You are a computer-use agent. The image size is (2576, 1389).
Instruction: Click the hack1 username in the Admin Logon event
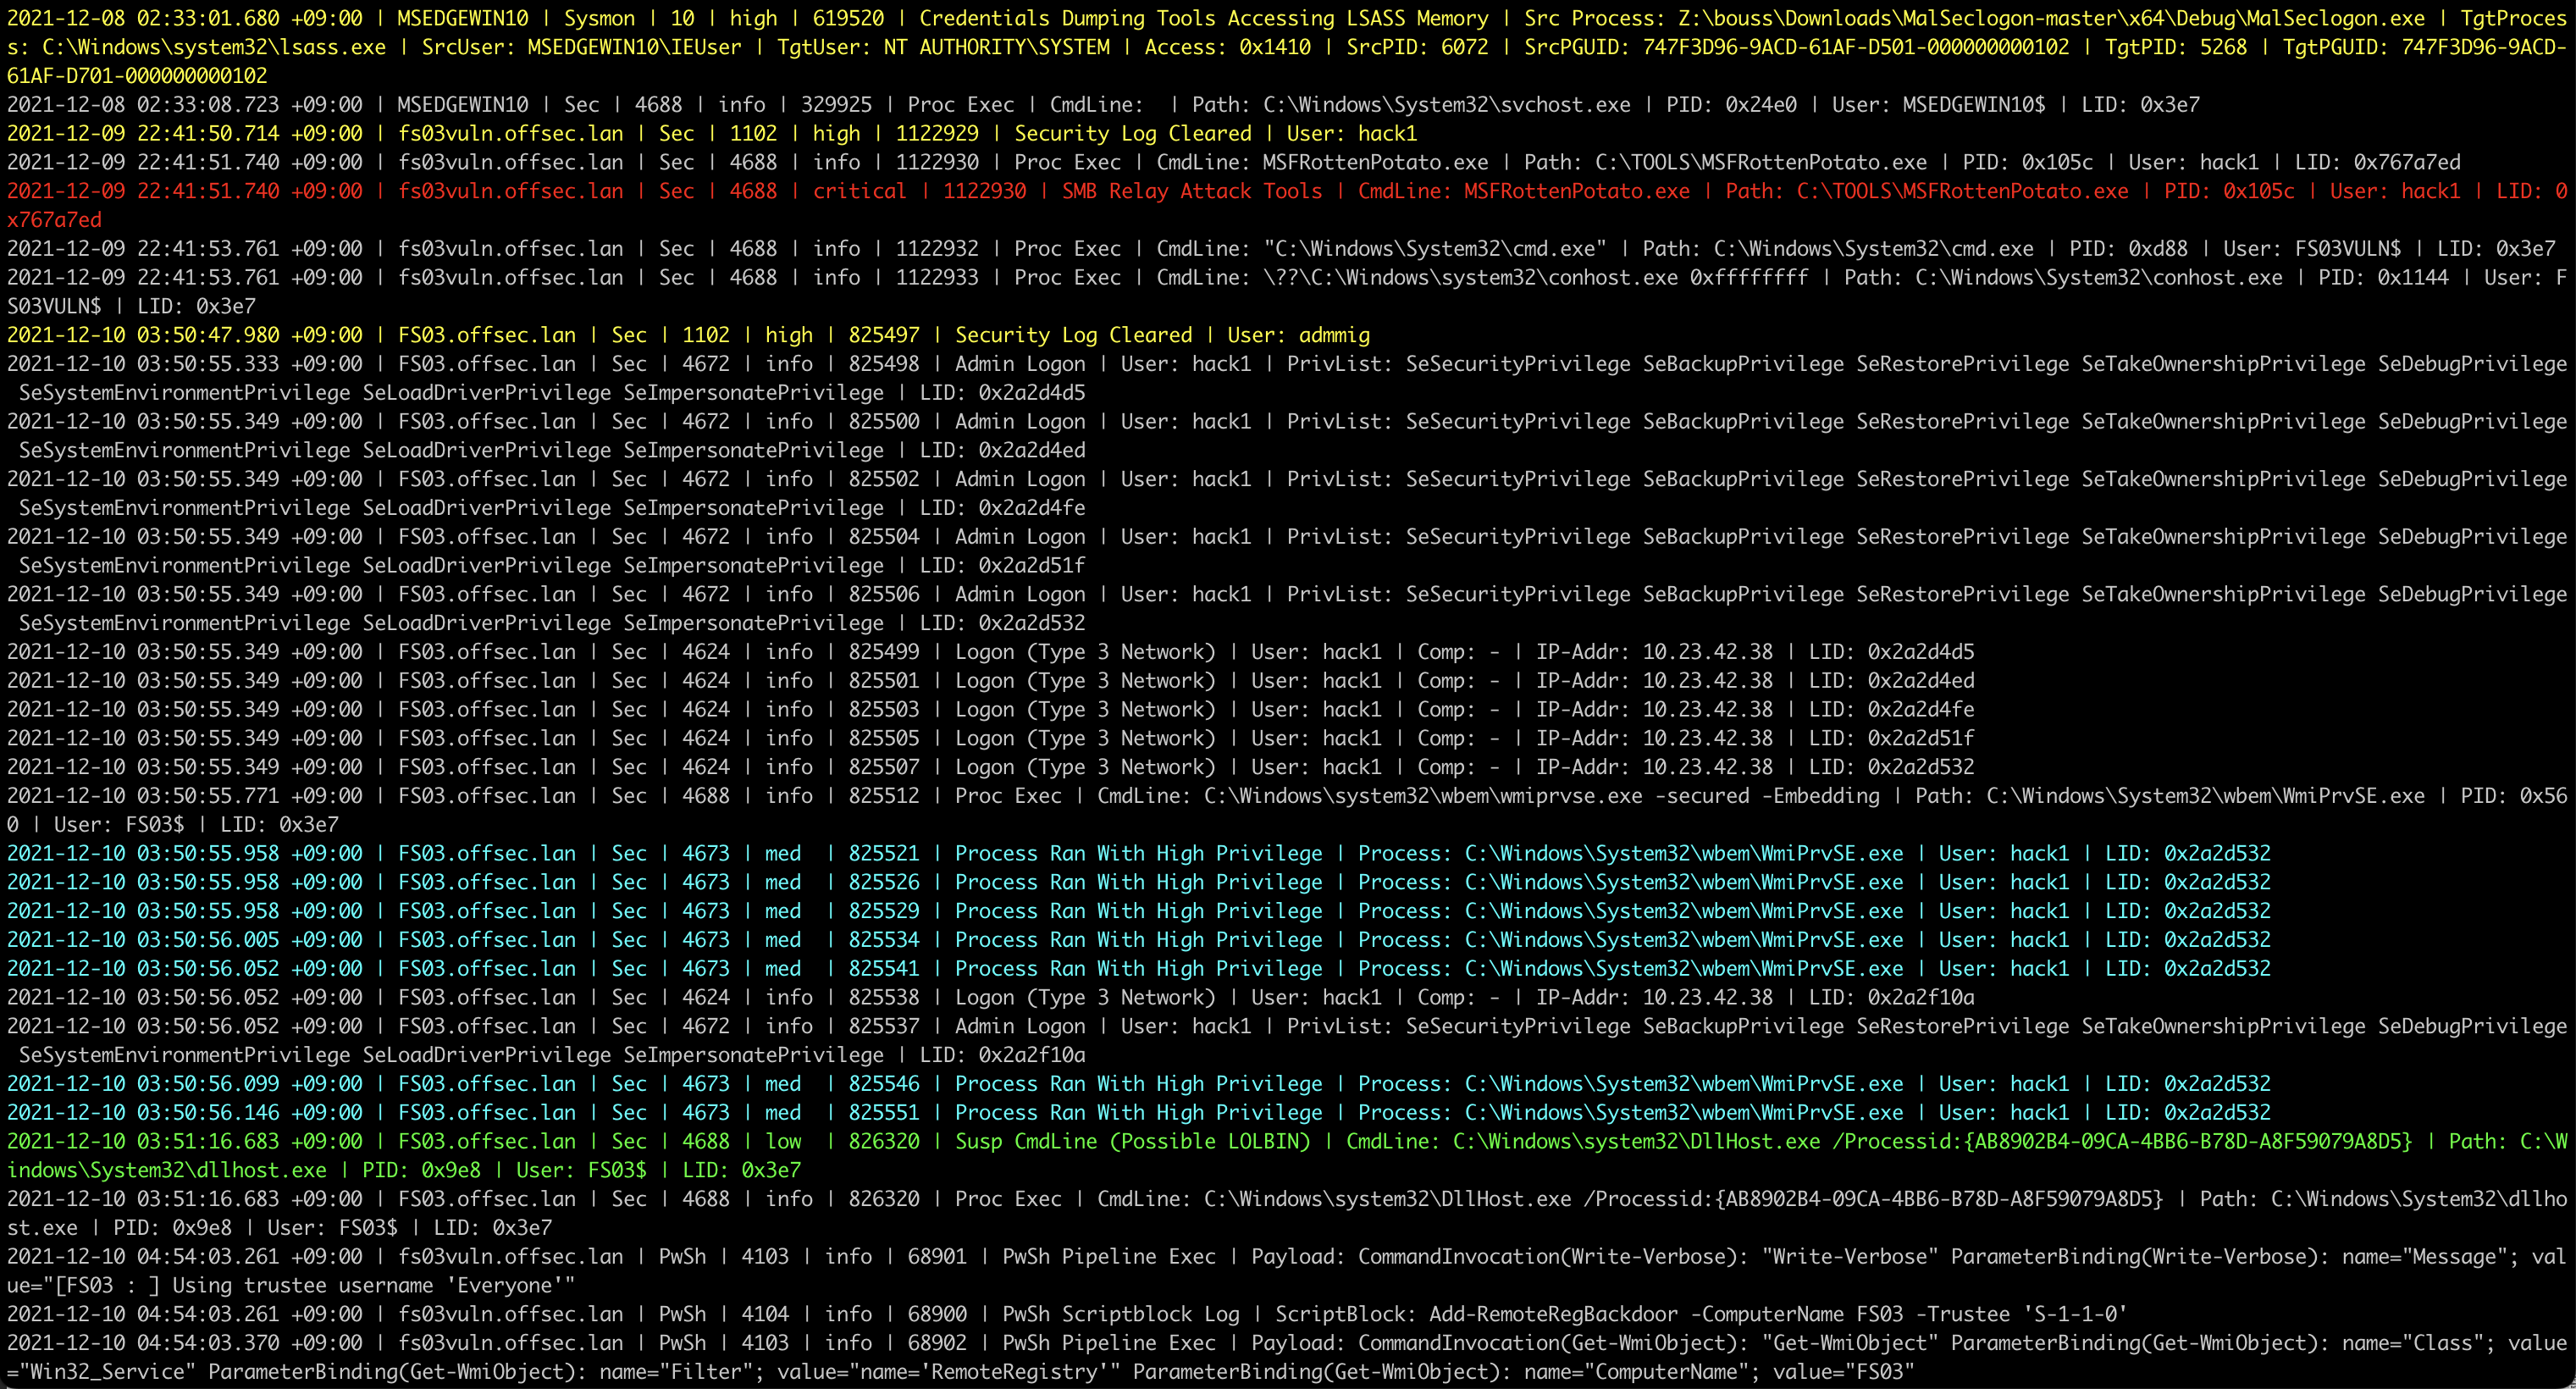1220,363
